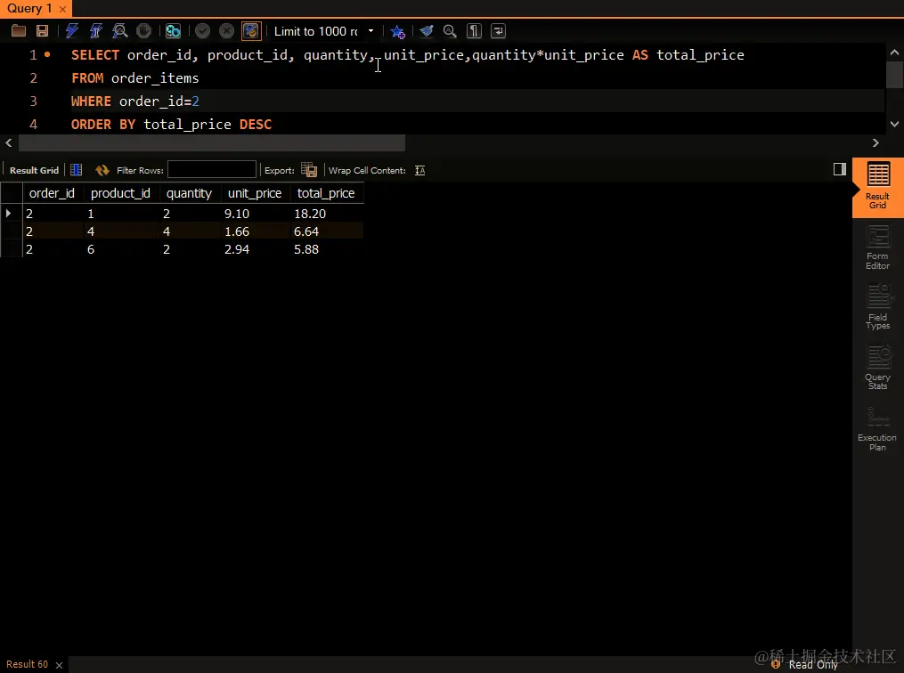Select the Query 1 tab
Viewport: 904px width, 673px height.
coord(29,9)
